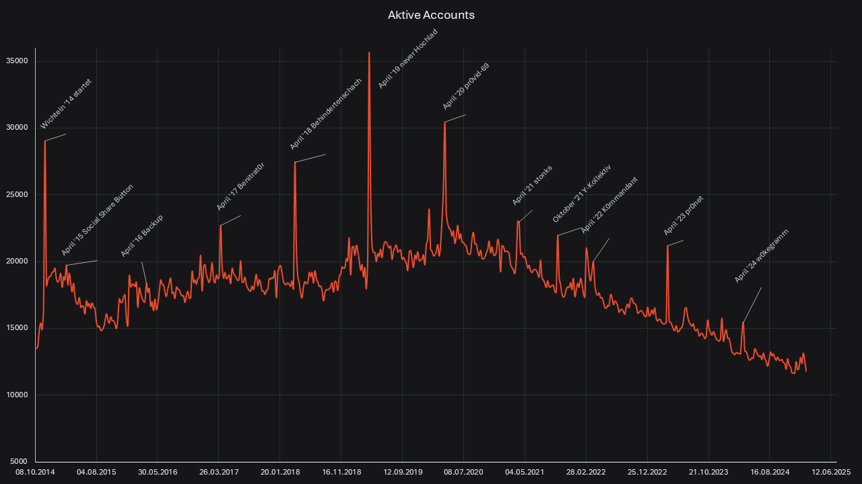Click the 'Aktive Accounts' chart title
The image size is (862, 484).
431,15
